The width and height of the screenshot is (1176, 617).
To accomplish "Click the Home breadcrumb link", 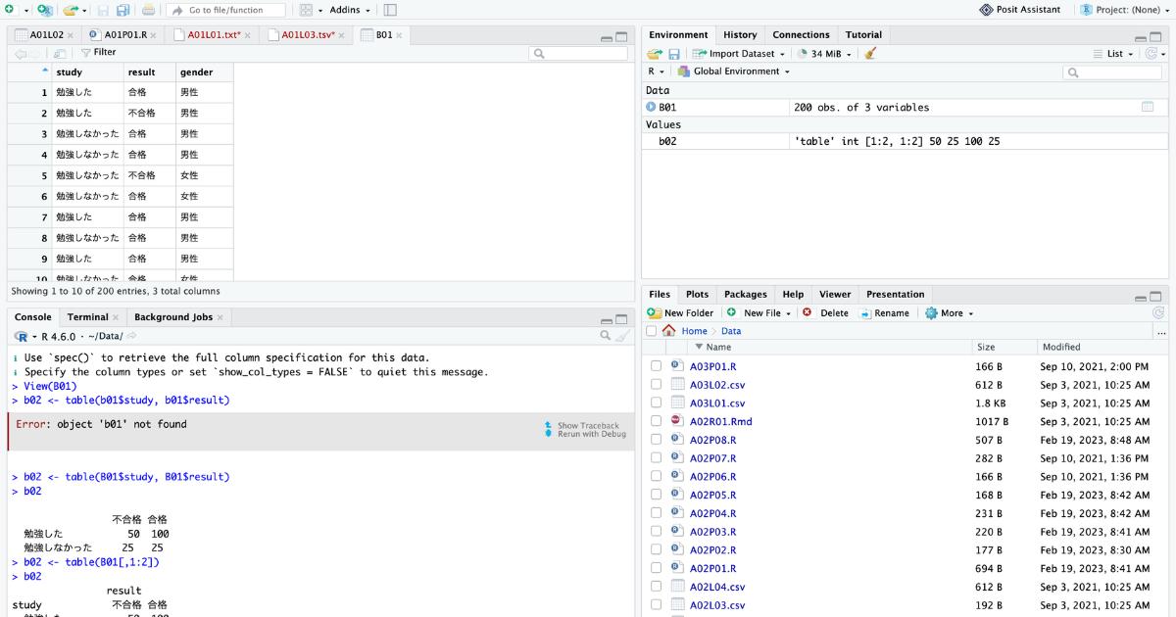I will [694, 331].
